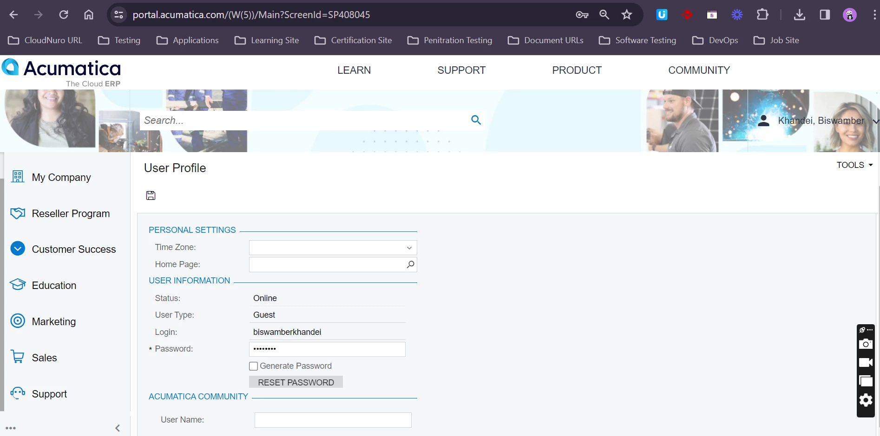This screenshot has width=880, height=436.
Task: Click the Support headset icon
Action: pos(18,393)
